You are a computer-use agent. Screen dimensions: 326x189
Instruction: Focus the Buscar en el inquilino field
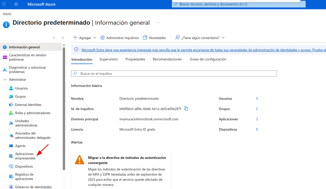click(x=174, y=74)
